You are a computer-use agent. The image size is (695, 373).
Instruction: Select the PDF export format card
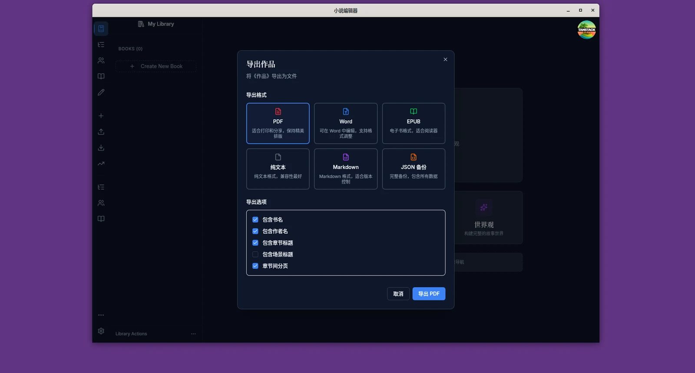pos(278,123)
